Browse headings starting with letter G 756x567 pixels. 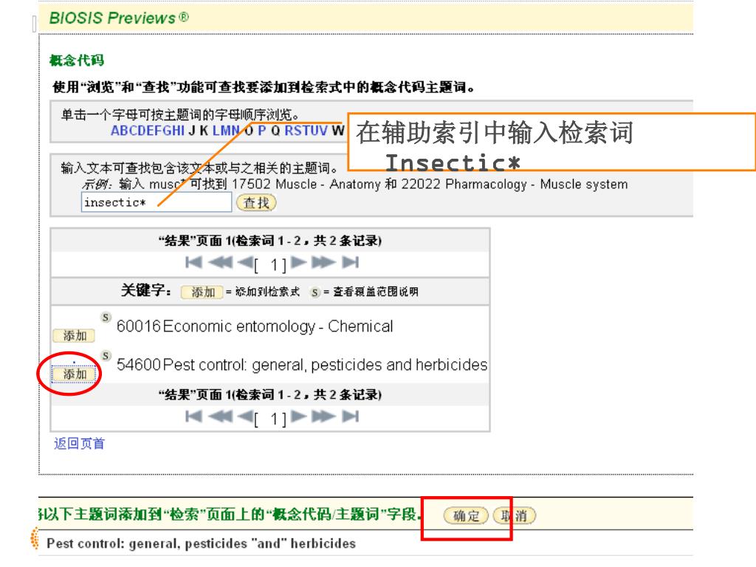167,131
